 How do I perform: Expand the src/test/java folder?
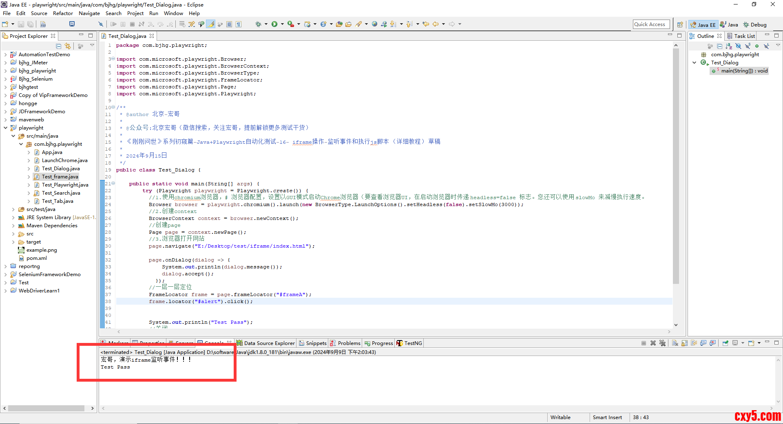coord(13,209)
